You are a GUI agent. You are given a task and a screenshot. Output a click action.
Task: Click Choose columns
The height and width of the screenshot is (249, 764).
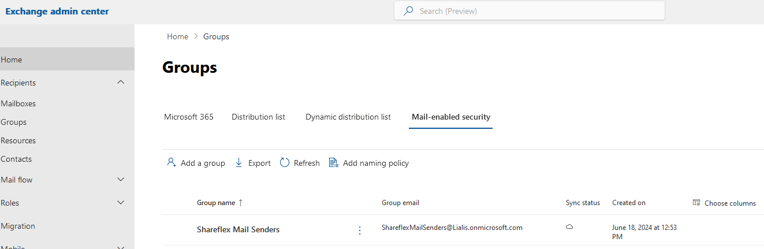pyautogui.click(x=724, y=203)
